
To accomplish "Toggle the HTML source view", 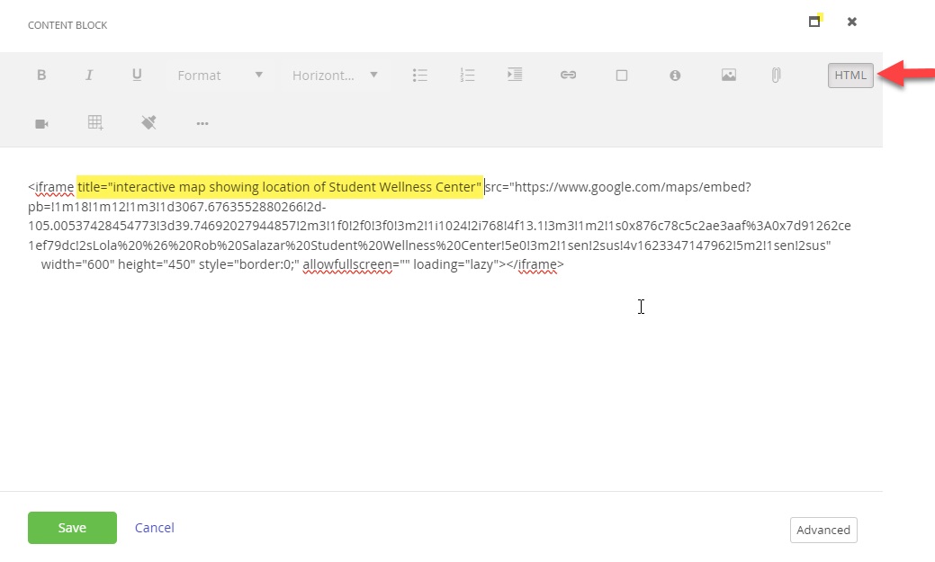I will (850, 76).
